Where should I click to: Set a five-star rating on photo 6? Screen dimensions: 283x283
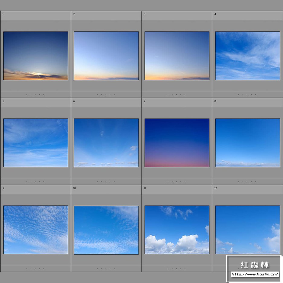(x=114, y=182)
